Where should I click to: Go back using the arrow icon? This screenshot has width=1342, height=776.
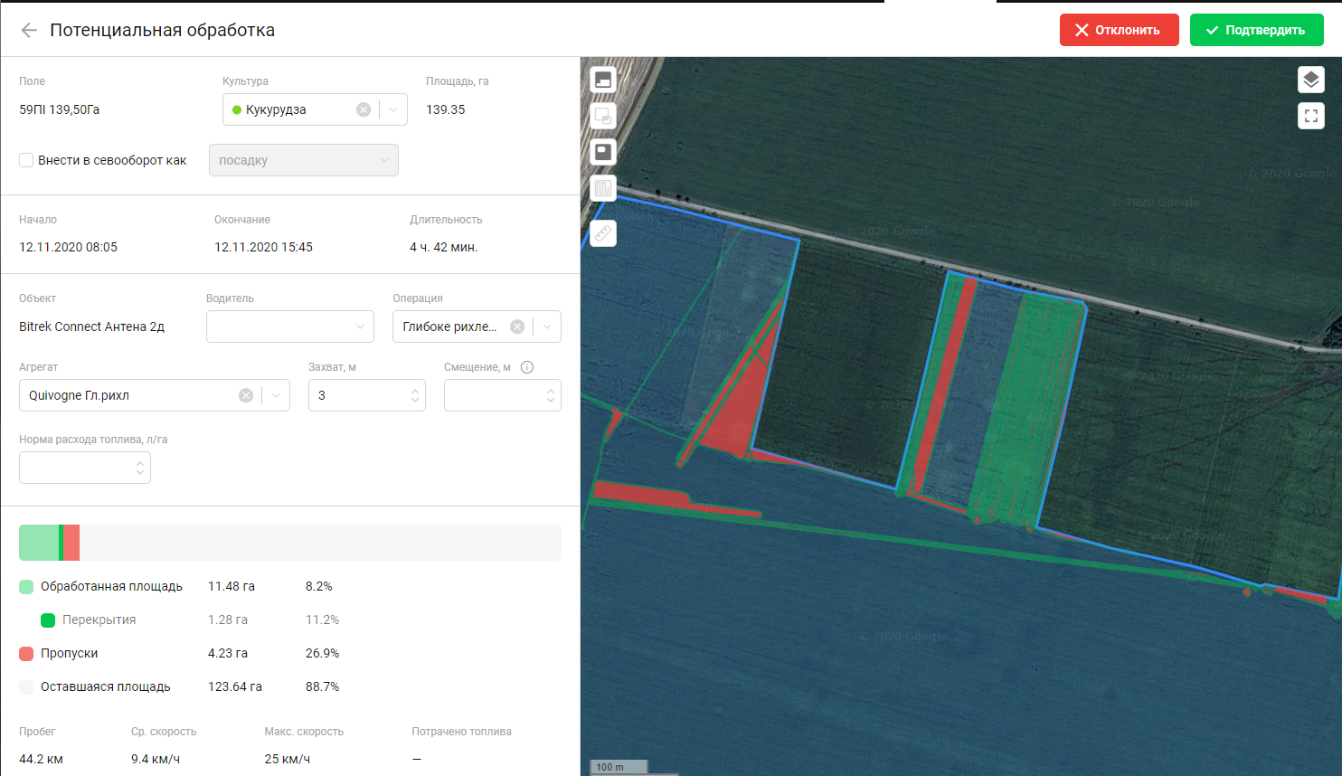29,30
